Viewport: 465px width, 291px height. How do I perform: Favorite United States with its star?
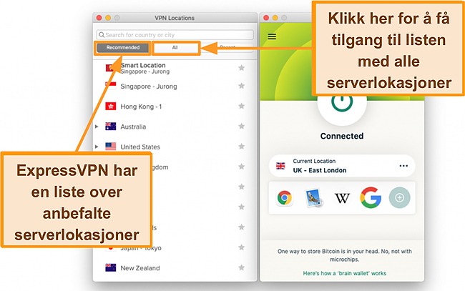[x=241, y=147]
